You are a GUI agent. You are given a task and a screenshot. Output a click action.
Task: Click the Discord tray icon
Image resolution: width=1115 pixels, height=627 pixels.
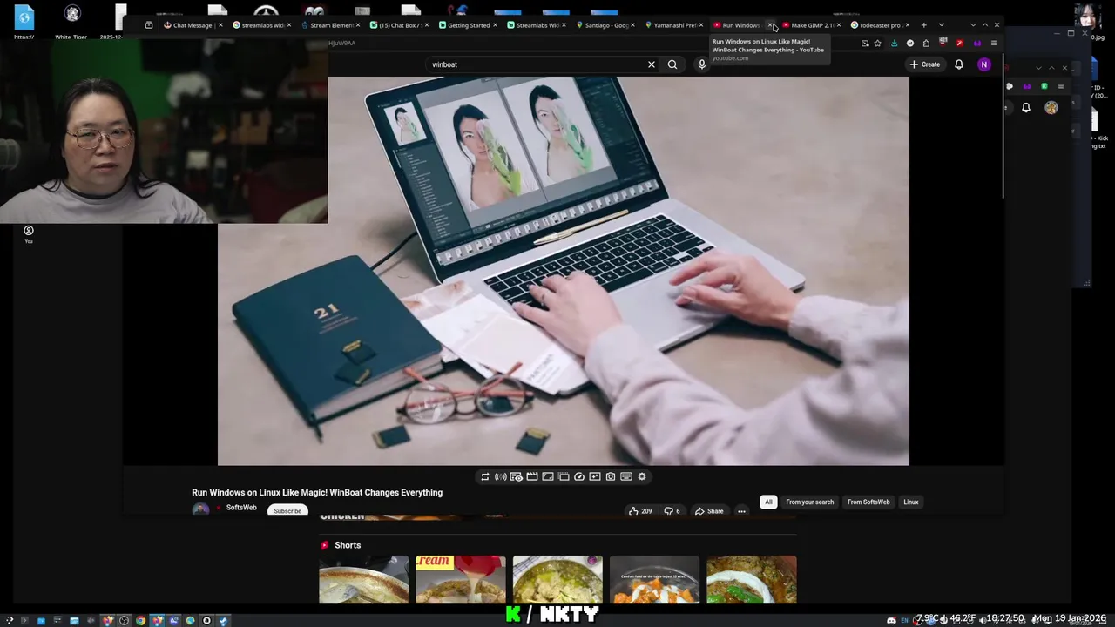tap(891, 620)
